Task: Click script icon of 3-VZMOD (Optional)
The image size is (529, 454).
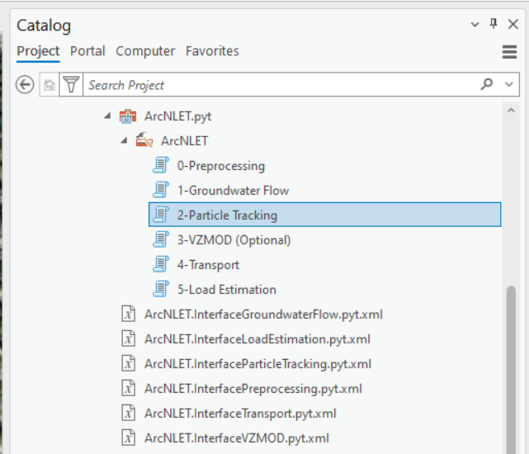Action: pos(161,239)
